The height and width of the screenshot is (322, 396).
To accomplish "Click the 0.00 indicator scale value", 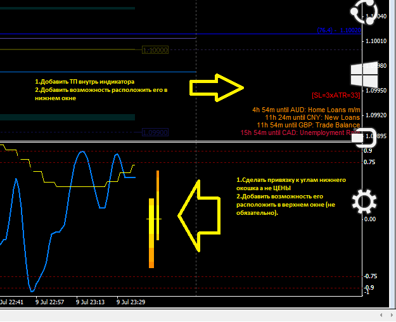I will [x=370, y=219].
